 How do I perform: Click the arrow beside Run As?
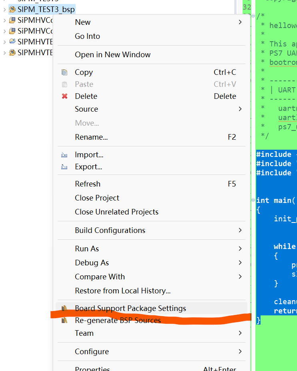tap(240, 249)
